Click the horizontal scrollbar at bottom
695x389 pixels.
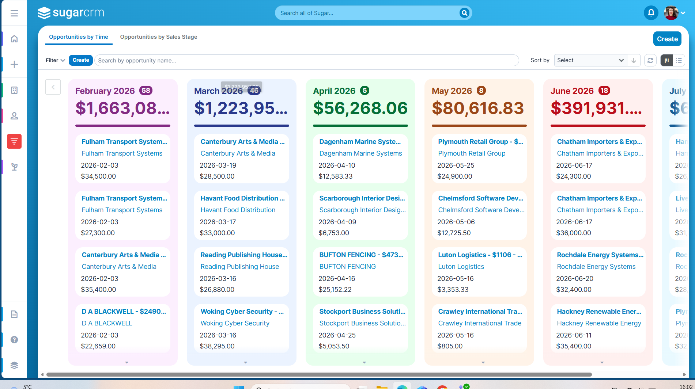tap(319, 374)
